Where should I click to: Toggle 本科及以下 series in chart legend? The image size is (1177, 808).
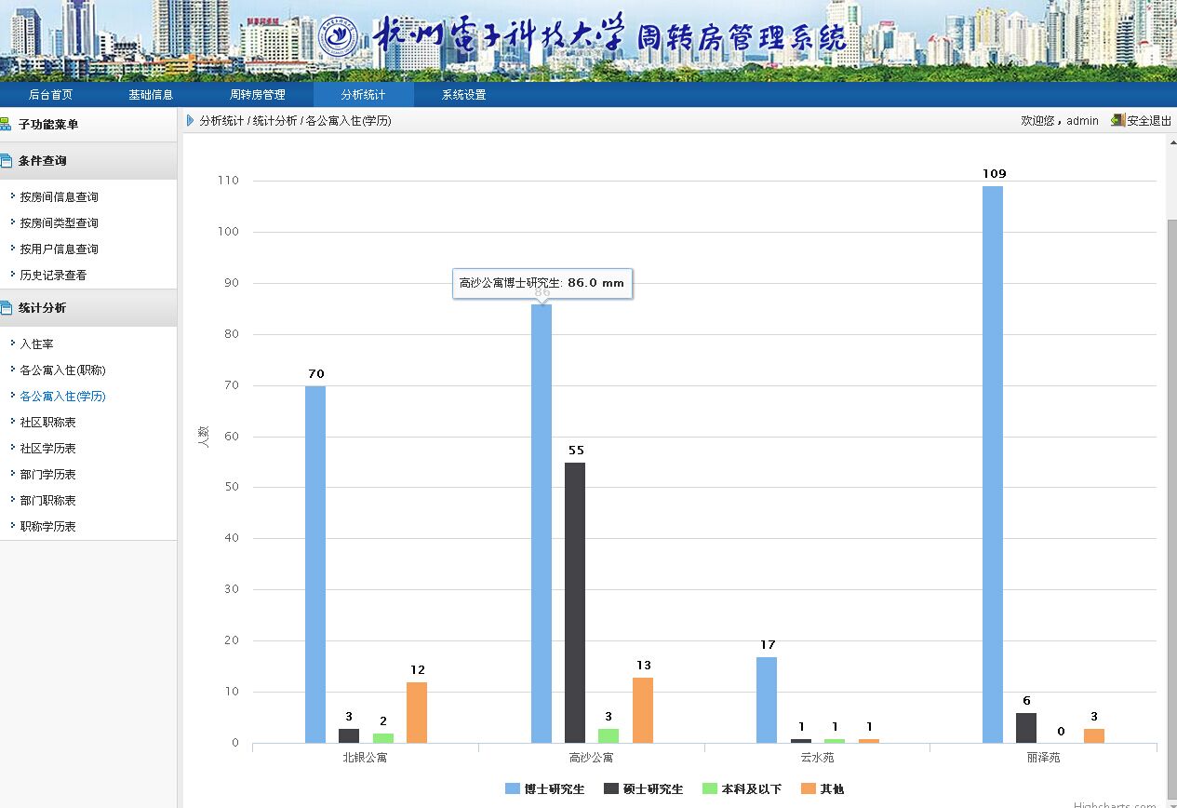pos(742,788)
